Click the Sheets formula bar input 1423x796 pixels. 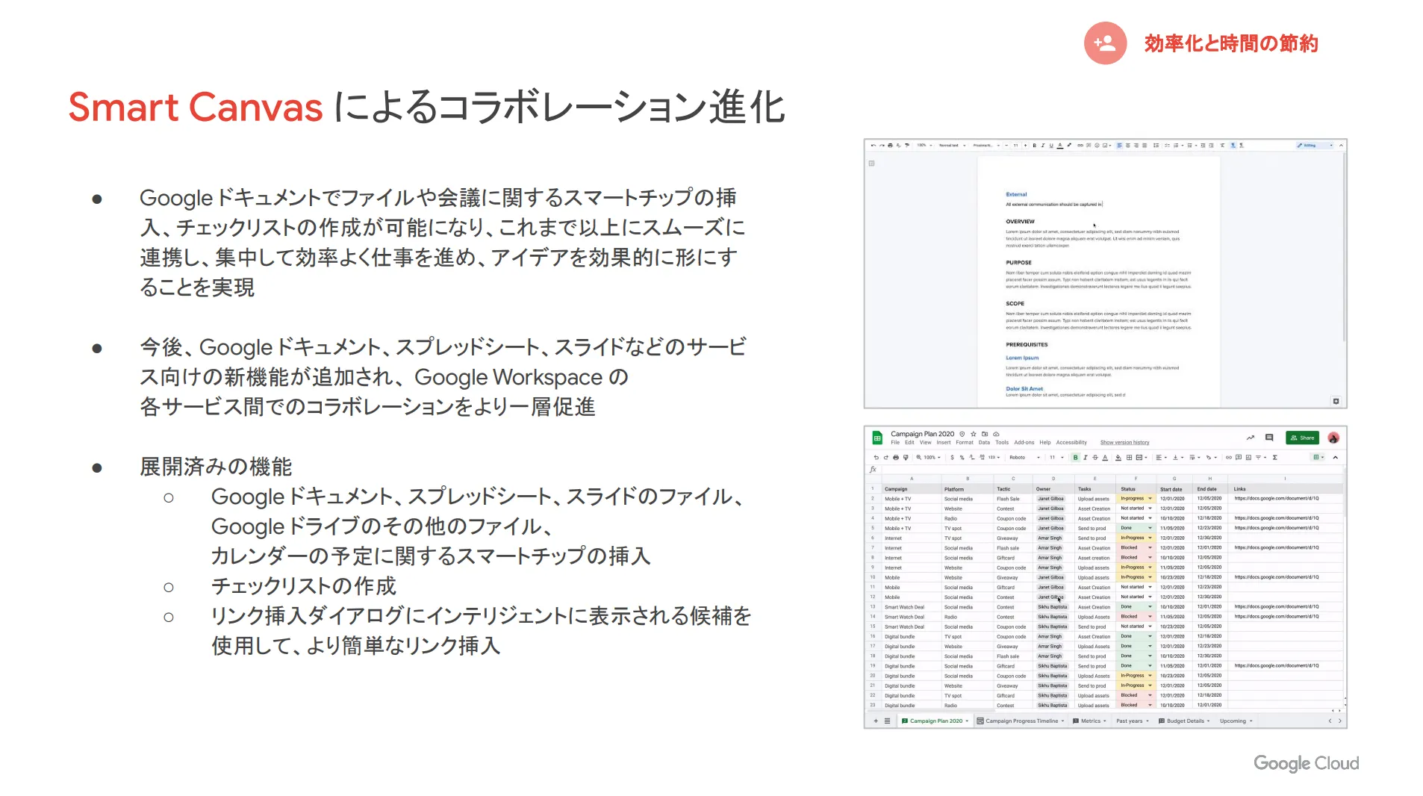pos(1112,470)
